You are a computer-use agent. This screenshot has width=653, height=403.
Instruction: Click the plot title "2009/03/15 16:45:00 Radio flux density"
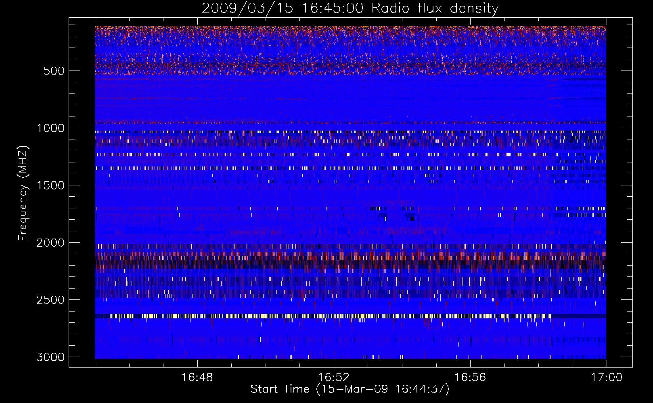[x=350, y=8]
